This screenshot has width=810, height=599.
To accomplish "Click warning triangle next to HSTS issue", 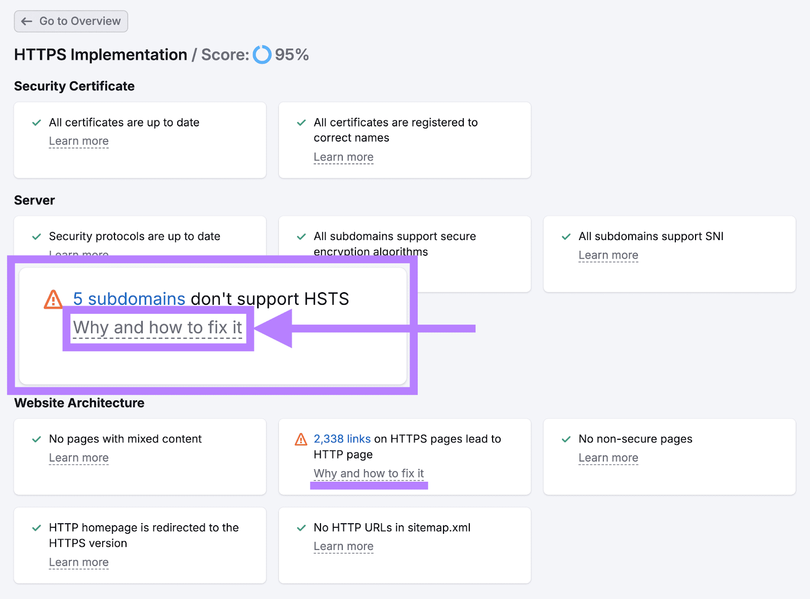I will (x=53, y=299).
